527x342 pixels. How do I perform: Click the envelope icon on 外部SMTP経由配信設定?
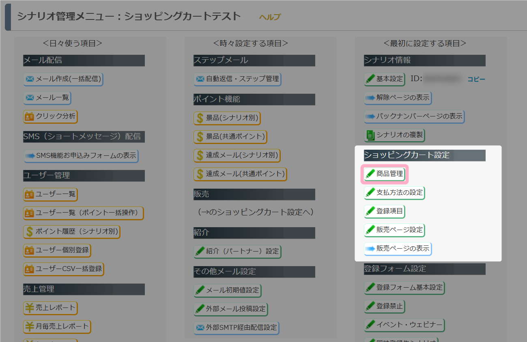200,327
